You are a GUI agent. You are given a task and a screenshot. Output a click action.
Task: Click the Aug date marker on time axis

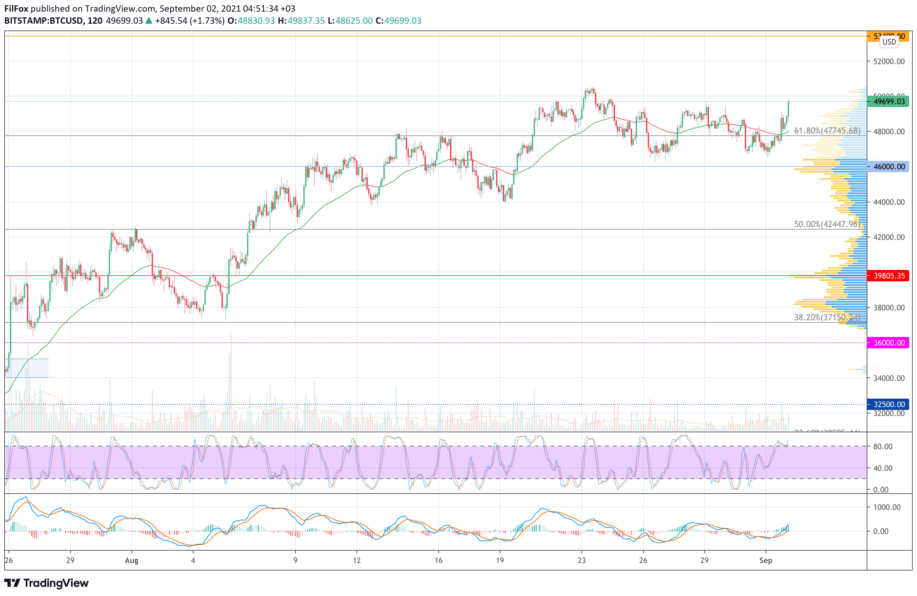click(131, 560)
